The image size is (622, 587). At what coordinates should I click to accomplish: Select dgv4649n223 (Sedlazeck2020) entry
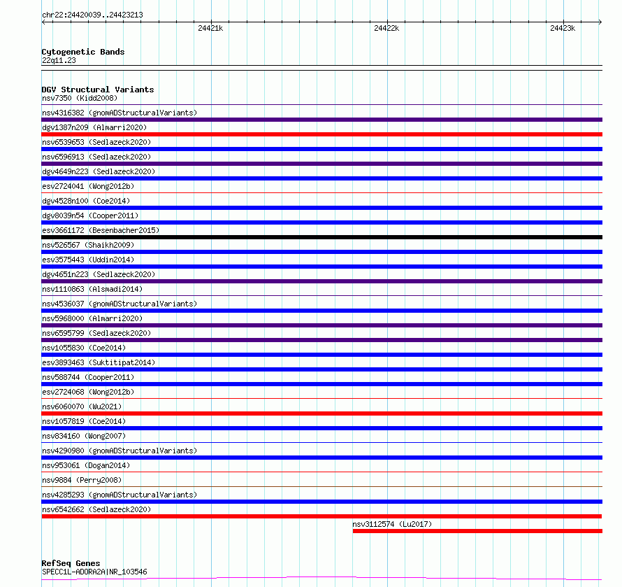click(x=99, y=171)
